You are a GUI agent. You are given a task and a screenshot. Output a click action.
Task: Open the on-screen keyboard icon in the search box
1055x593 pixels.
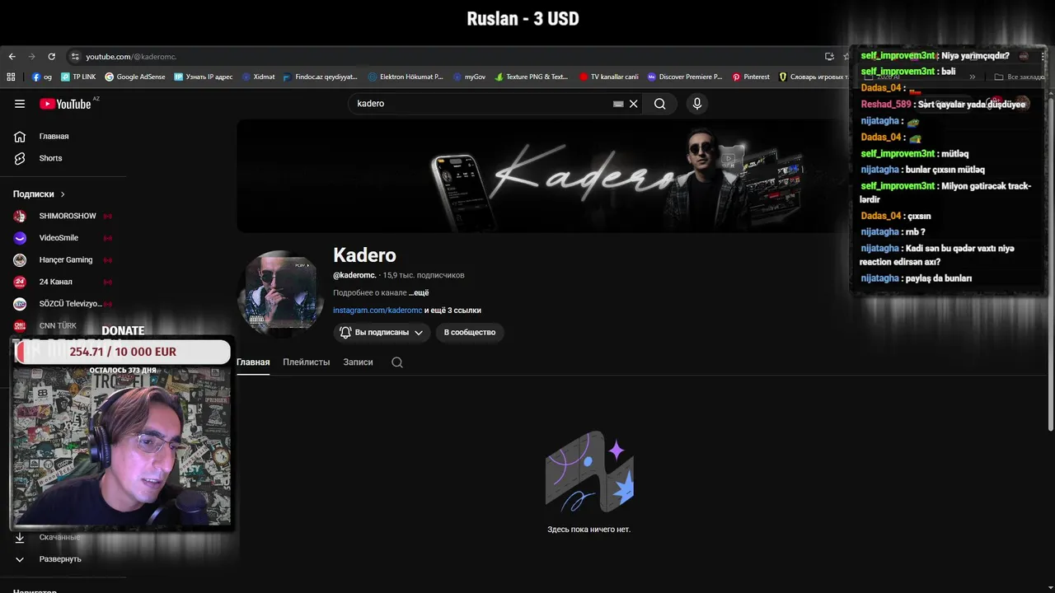(x=618, y=104)
